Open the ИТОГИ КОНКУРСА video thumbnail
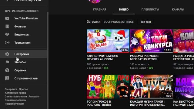Image resolution: width=194 pixels, height=109 pixels. tap(151, 41)
